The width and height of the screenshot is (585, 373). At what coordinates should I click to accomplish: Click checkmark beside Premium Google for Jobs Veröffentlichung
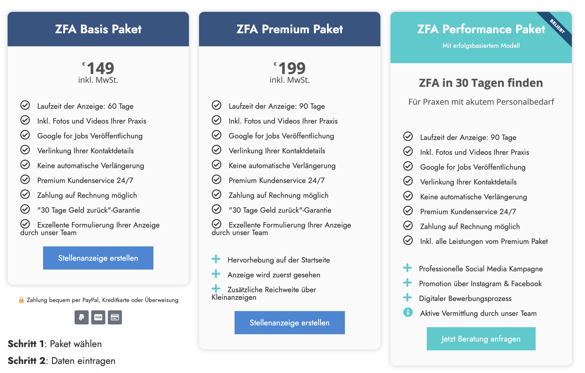pos(217,135)
